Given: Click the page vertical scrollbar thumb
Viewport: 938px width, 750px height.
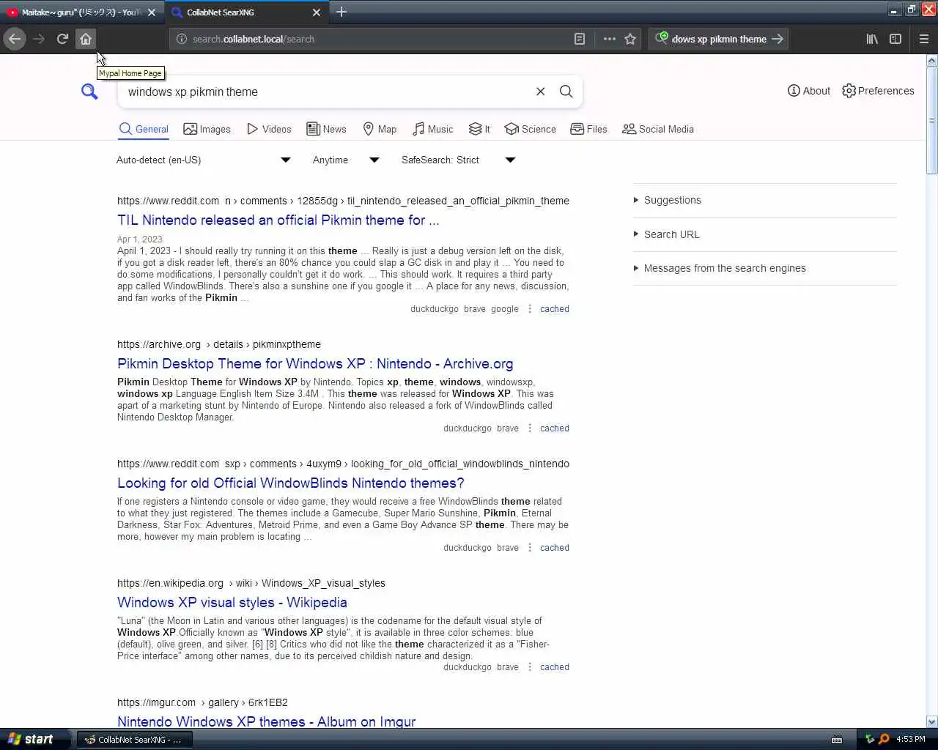Looking at the screenshot, I should [x=932, y=121].
